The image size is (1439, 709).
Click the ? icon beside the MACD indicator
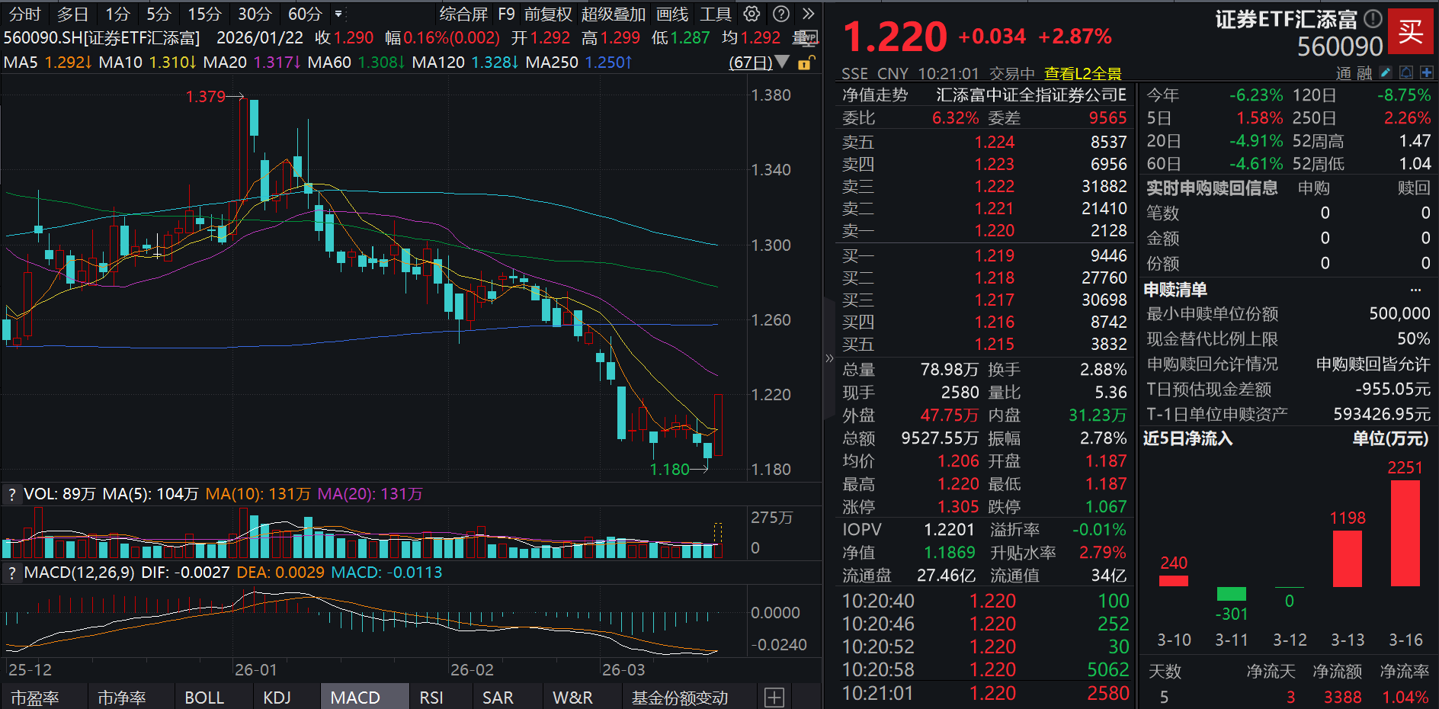(11, 572)
